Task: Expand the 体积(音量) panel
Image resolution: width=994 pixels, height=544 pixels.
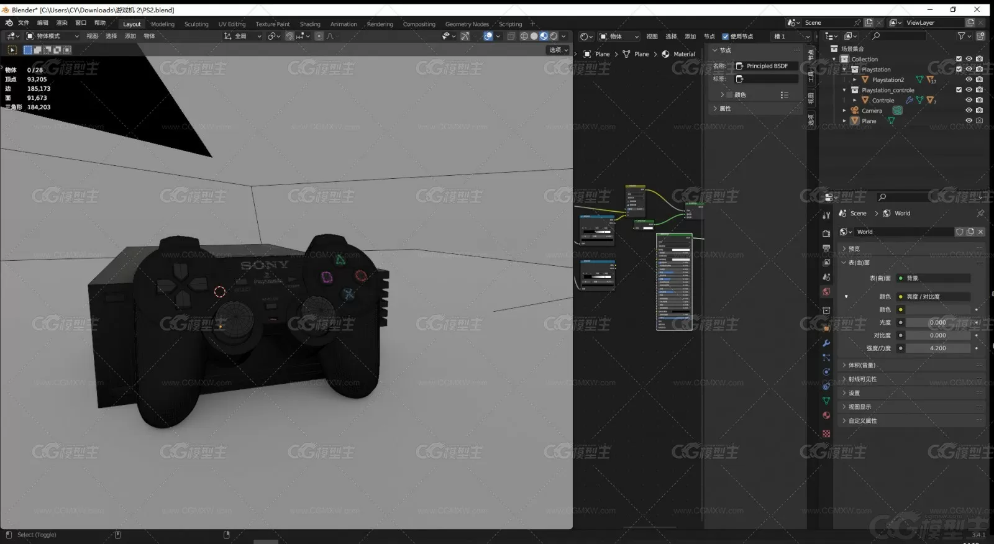Action: click(912, 365)
